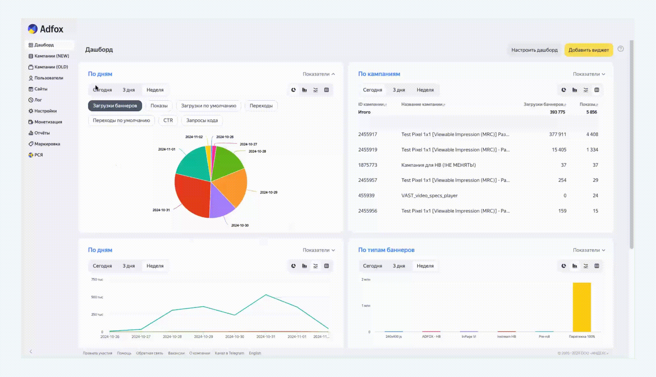
Task: Click Добавить виджет button
Action: click(588, 50)
